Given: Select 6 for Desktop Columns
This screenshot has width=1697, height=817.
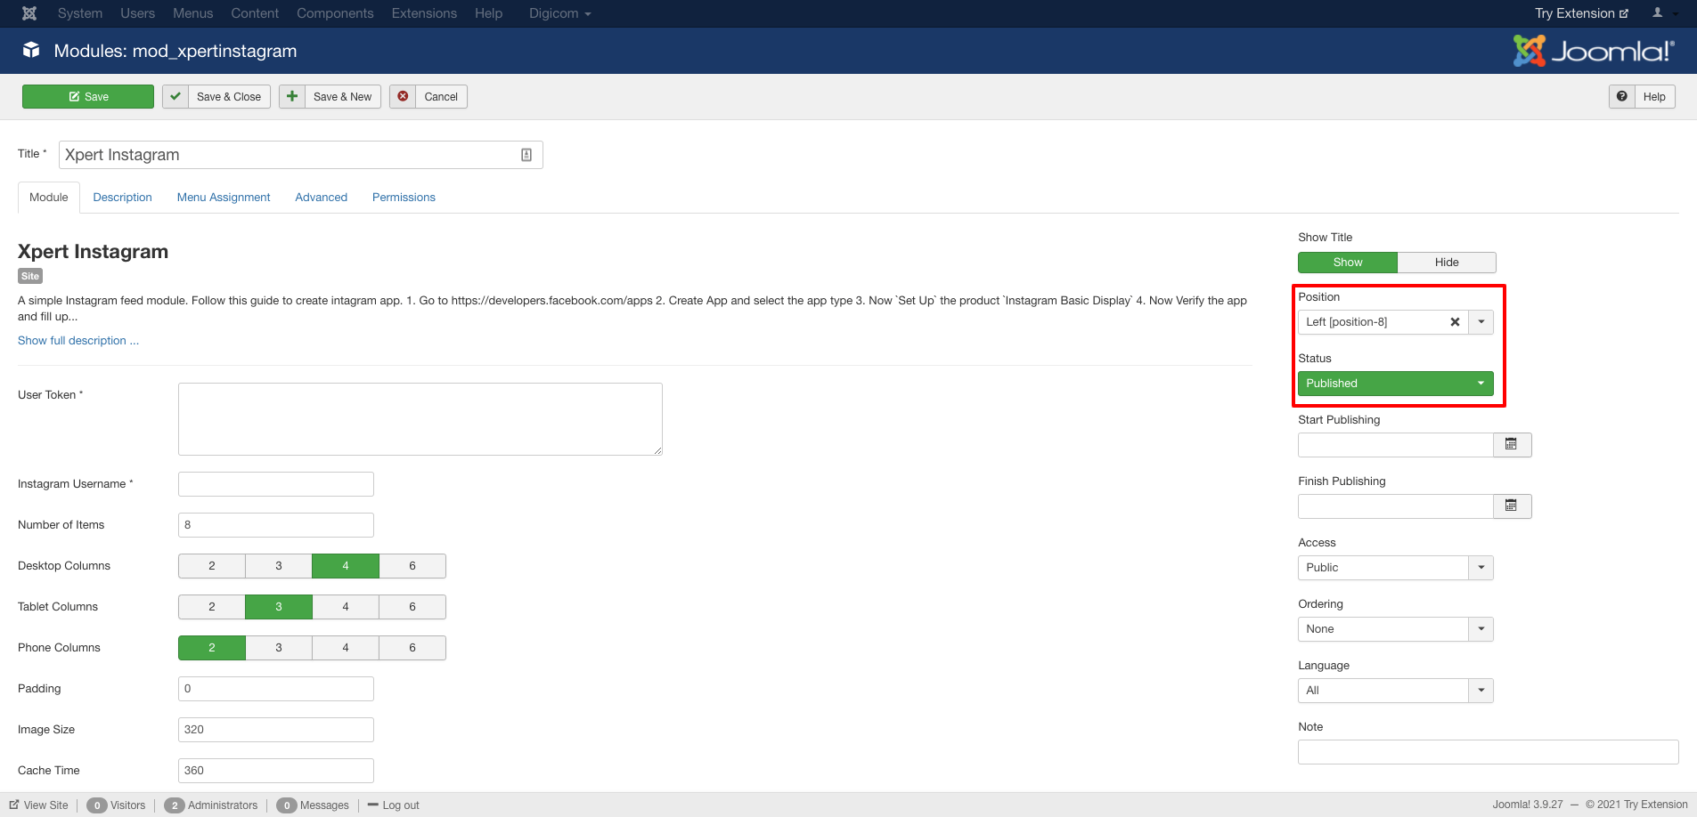Looking at the screenshot, I should 412,566.
